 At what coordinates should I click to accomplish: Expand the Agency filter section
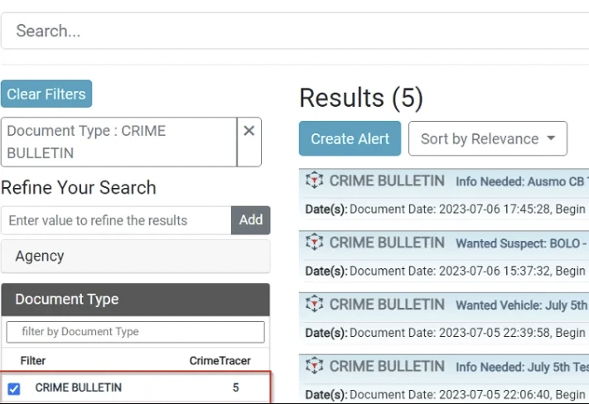[136, 256]
